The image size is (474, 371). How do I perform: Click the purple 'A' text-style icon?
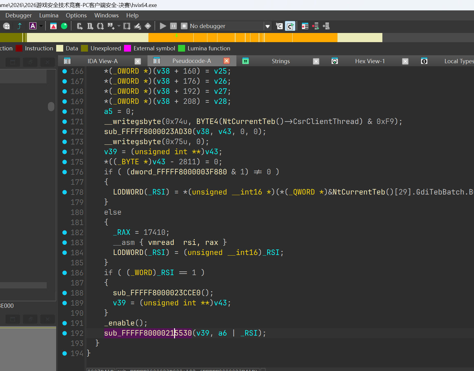tap(33, 26)
